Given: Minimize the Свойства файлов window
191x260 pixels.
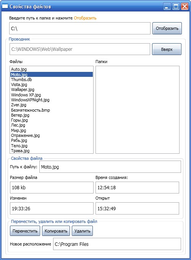Looking at the screenshot, I should (167, 6).
